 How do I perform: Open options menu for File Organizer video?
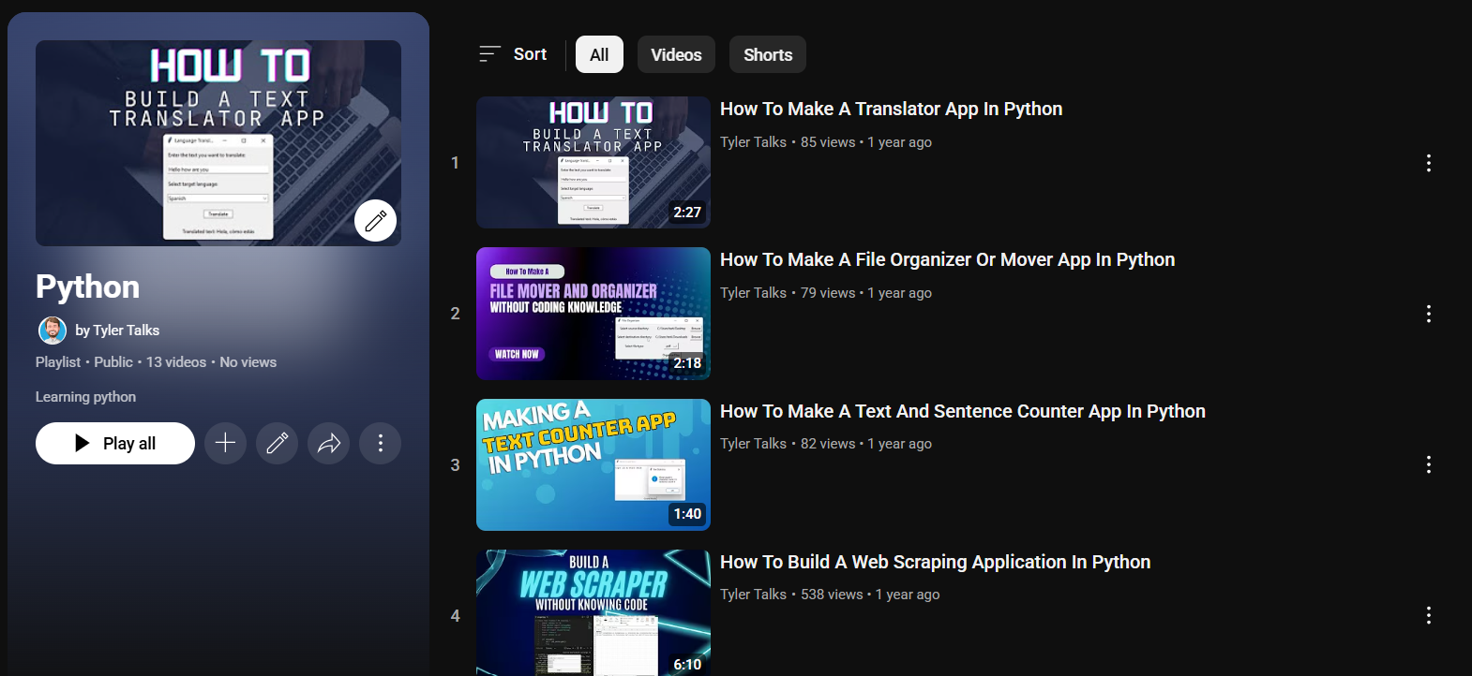[x=1428, y=314]
